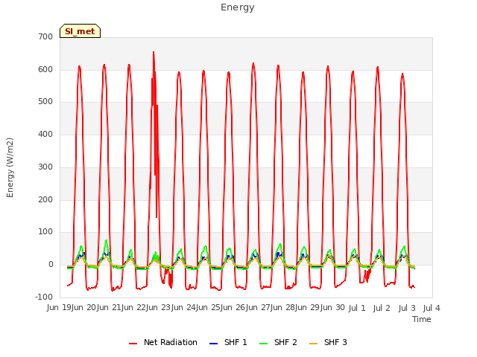
Task: Toggle the SHF 1 legend entry
Action: click(228, 342)
